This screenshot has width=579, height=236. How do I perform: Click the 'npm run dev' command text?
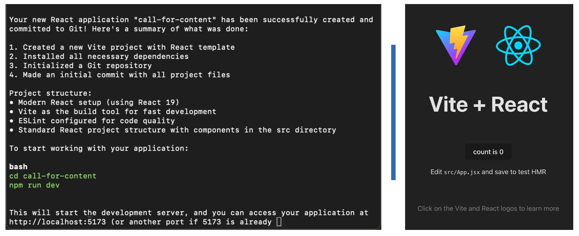(34, 185)
